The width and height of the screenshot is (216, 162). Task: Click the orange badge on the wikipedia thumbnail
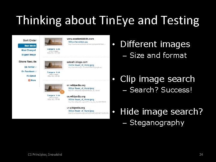pyautogui.click(x=62, y=92)
